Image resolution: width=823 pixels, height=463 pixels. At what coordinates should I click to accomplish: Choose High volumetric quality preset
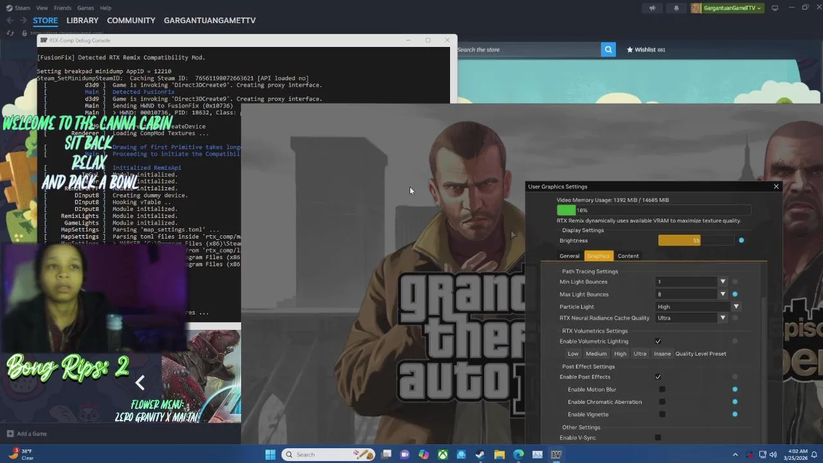click(x=620, y=354)
